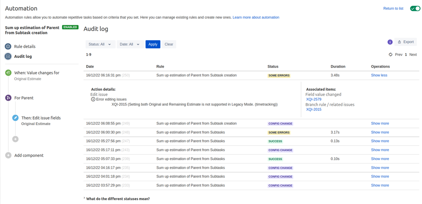Click Return to list link
Screen dimensions: 422x204
pos(393,8)
